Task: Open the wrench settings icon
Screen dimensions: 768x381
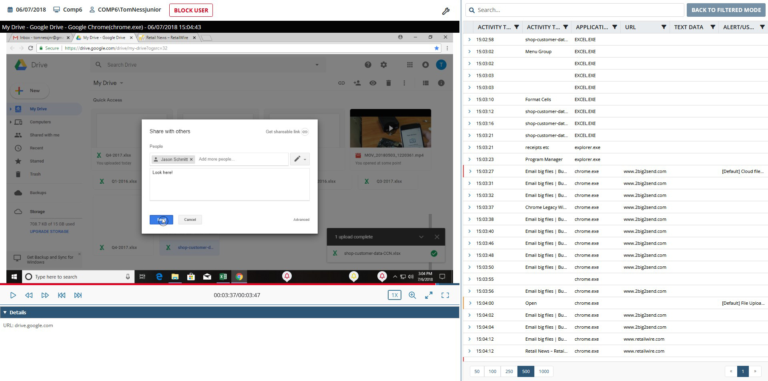Action: (x=445, y=11)
